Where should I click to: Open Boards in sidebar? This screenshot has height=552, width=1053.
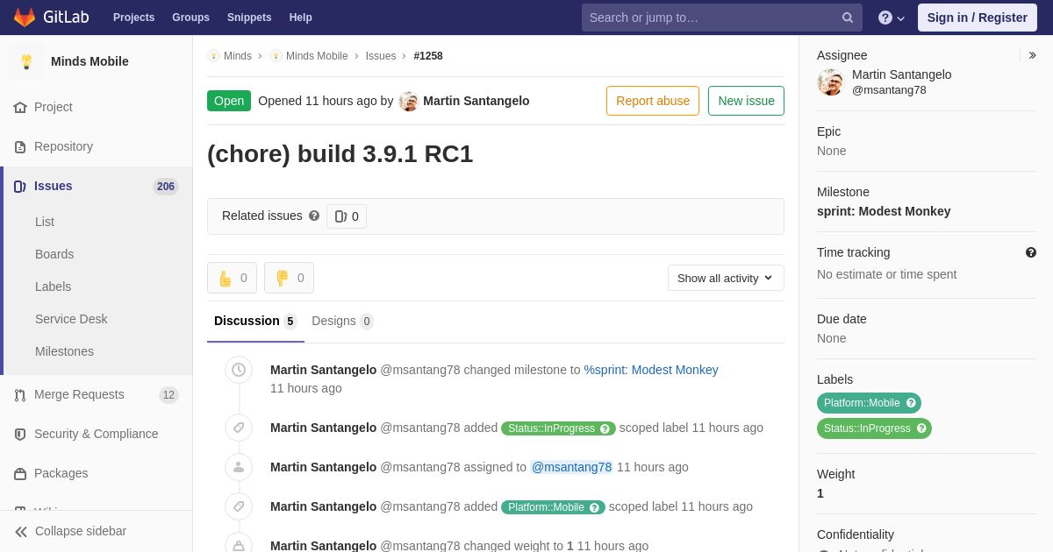point(54,254)
